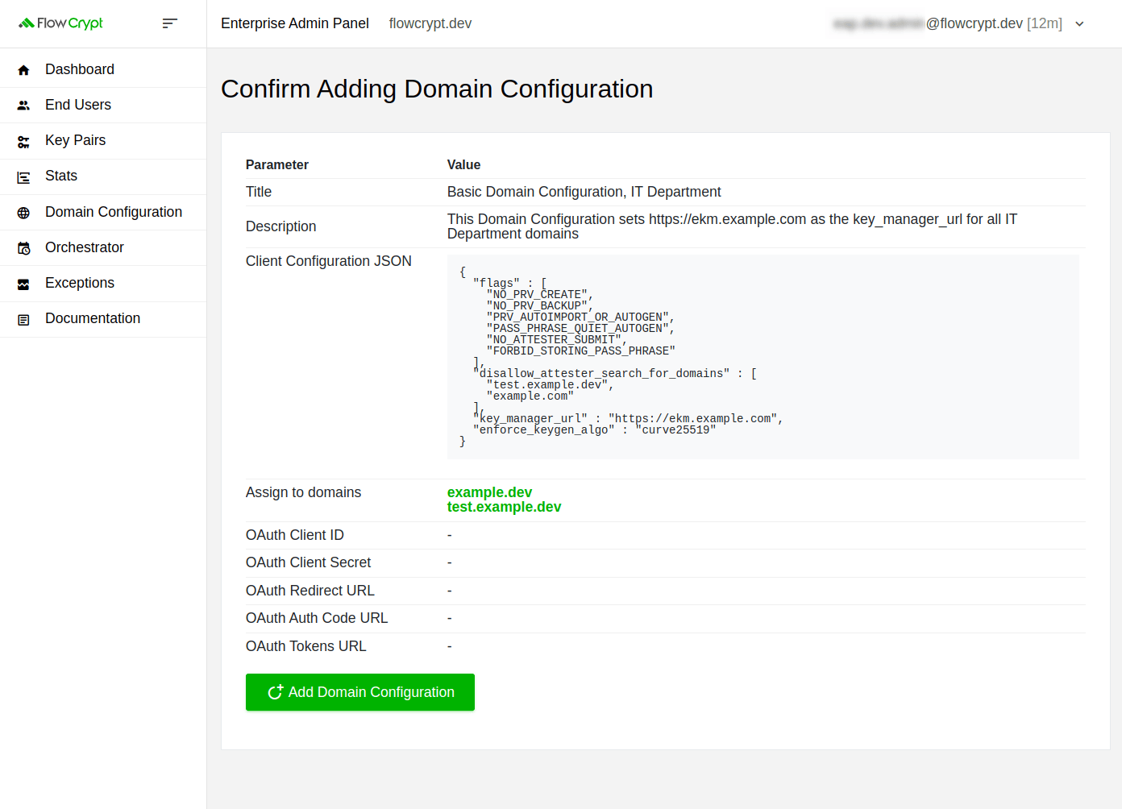
Task: Click the 'OAuth Client ID' row label
Action: [x=295, y=535]
